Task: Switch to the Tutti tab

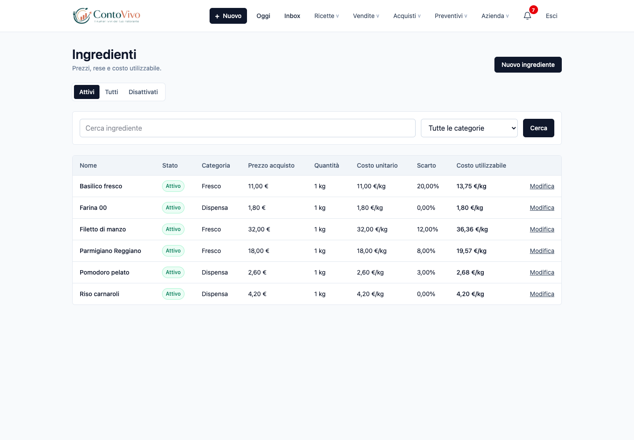Action: 111,92
